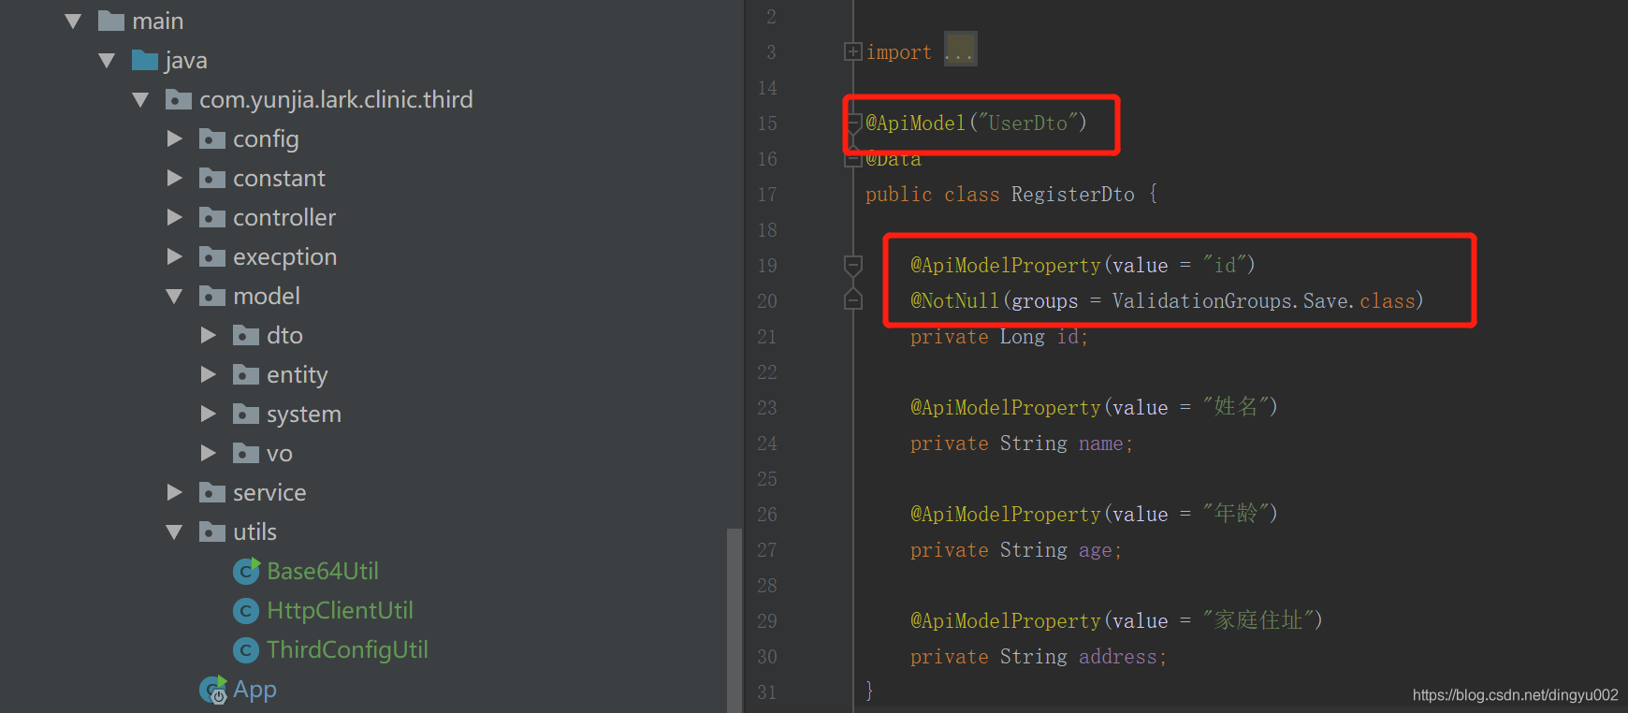The image size is (1628, 713).
Task: Click the utils package icon
Action: (212, 531)
